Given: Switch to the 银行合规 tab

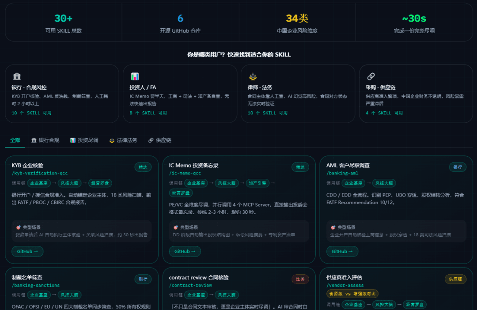Looking at the screenshot, I should [45, 140].
